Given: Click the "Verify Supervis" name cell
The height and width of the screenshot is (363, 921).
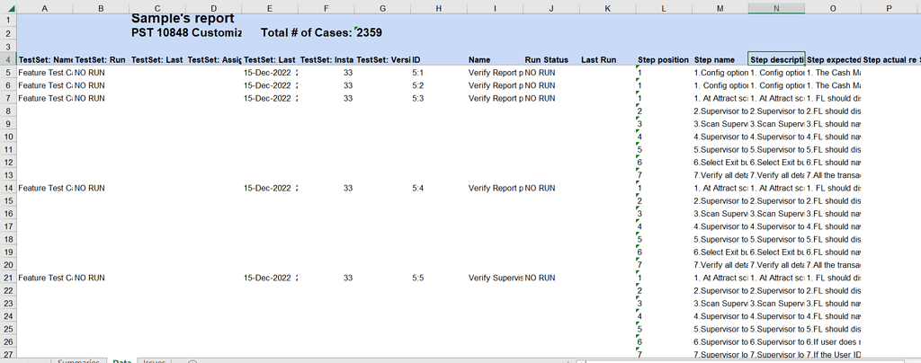Looking at the screenshot, I should 496,278.
